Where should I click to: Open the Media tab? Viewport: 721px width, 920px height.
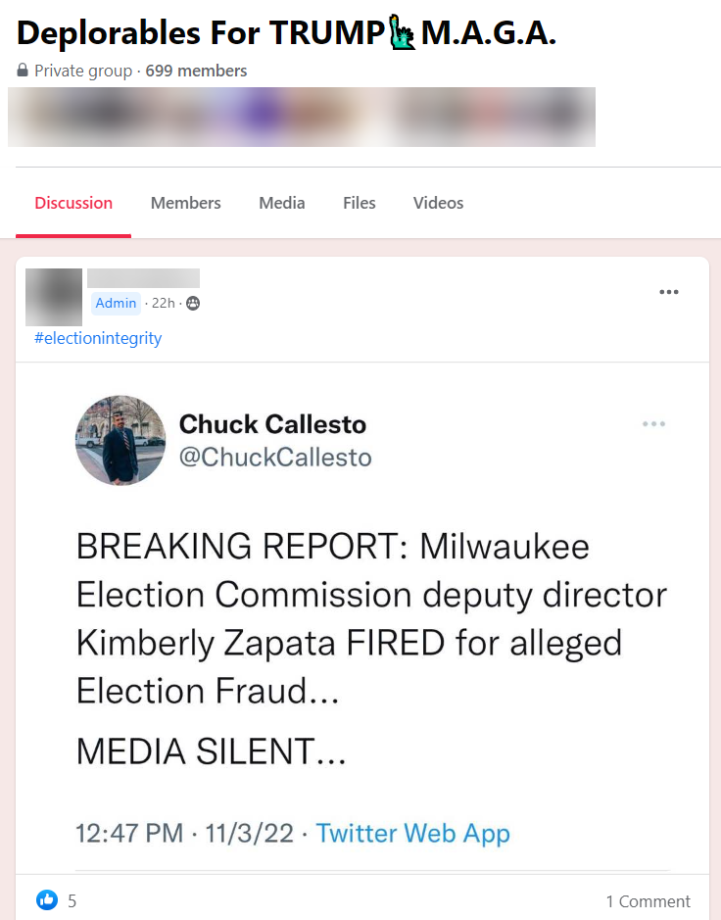pyautogui.click(x=281, y=203)
